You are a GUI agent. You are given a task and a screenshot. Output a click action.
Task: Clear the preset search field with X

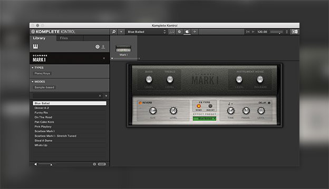pyautogui.click(x=100, y=96)
